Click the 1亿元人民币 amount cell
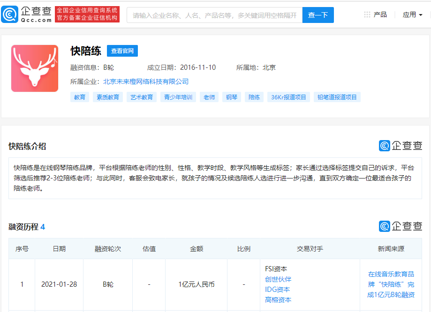 click(197, 284)
